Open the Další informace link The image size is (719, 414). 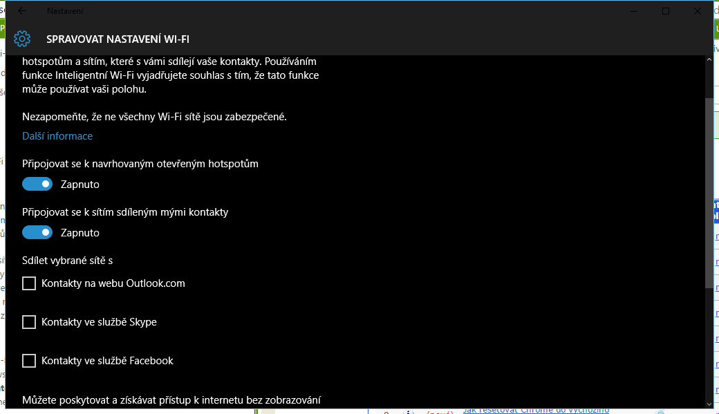57,136
